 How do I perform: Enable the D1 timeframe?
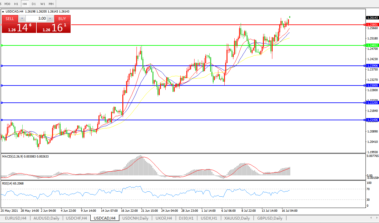coord(34,4)
